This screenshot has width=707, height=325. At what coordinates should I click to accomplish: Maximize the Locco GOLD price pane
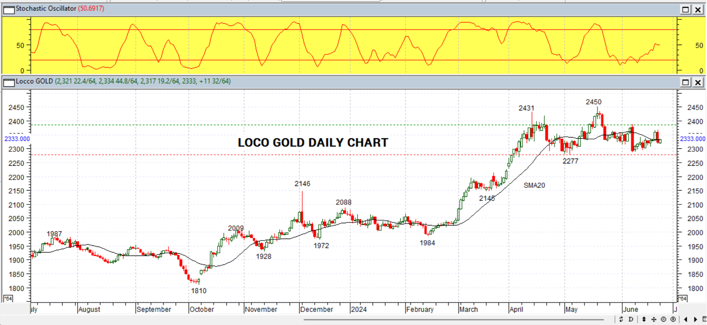(x=686, y=82)
